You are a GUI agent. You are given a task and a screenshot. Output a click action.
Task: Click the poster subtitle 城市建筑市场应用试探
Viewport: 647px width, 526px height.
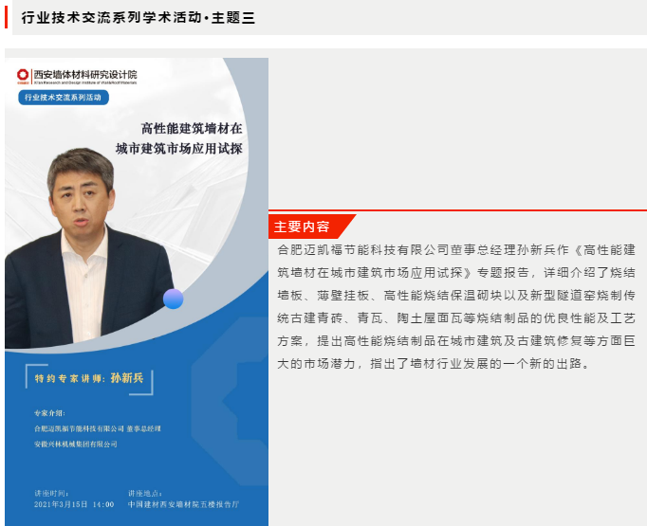(179, 149)
